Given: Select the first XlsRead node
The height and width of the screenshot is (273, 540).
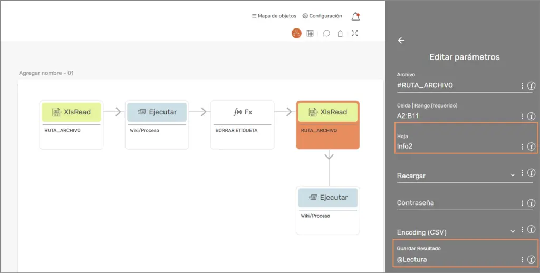Looking at the screenshot, I should (71, 112).
